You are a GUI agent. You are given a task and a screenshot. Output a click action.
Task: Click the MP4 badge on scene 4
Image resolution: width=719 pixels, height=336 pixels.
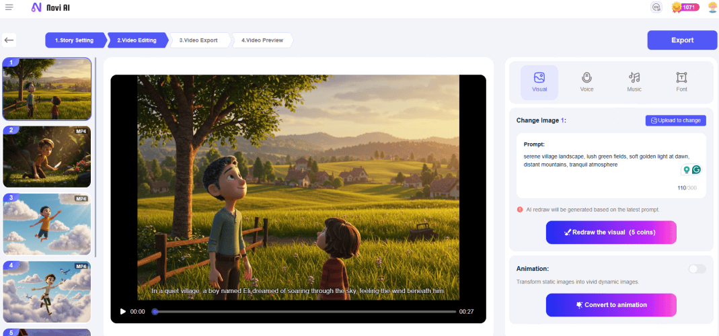click(81, 266)
